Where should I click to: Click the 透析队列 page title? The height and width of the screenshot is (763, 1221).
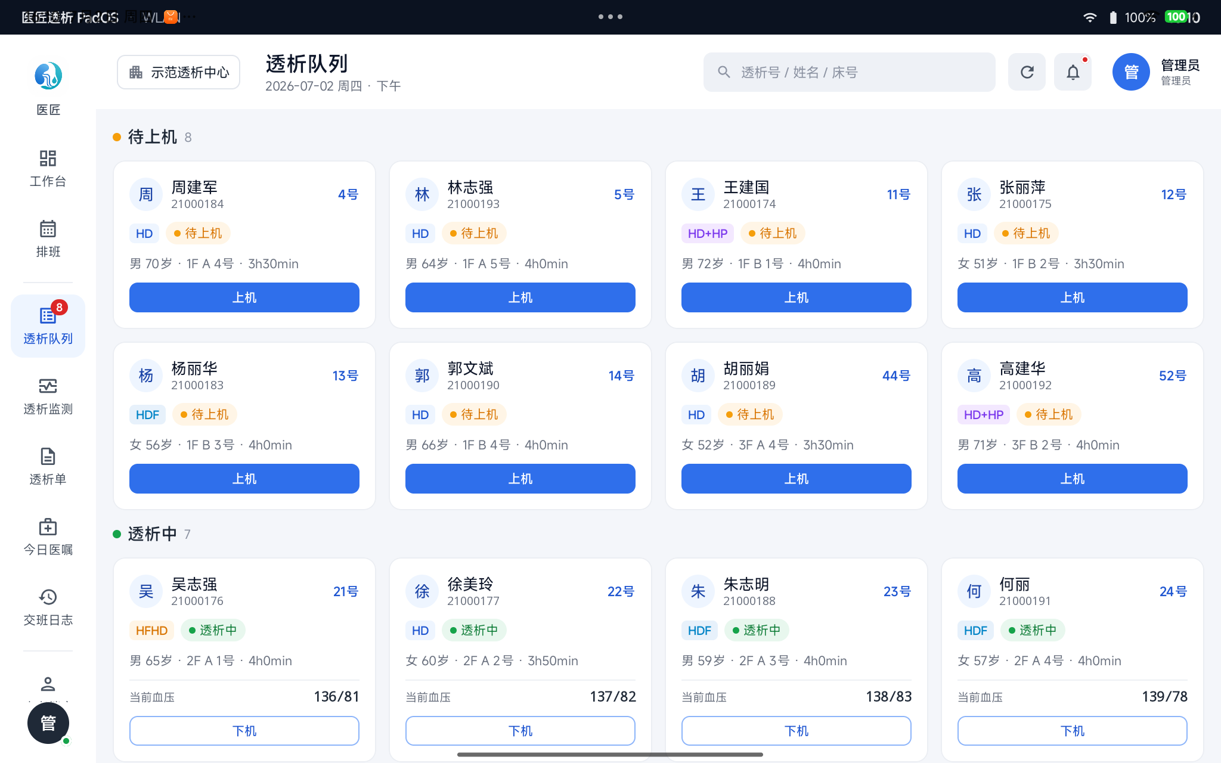click(x=306, y=64)
